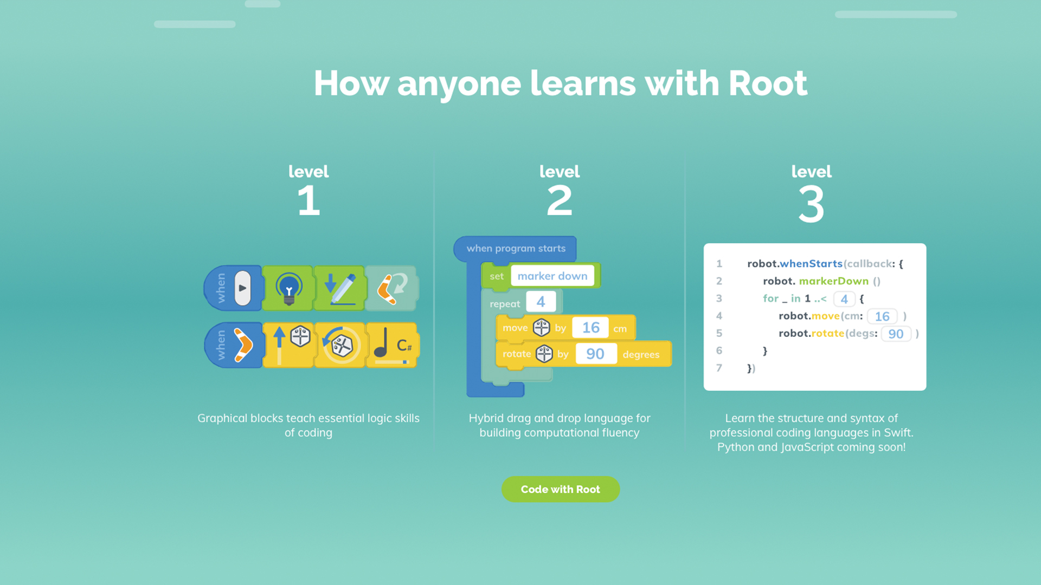Click the 'set' label in the green block
Image resolution: width=1041 pixels, height=585 pixels.
click(497, 276)
